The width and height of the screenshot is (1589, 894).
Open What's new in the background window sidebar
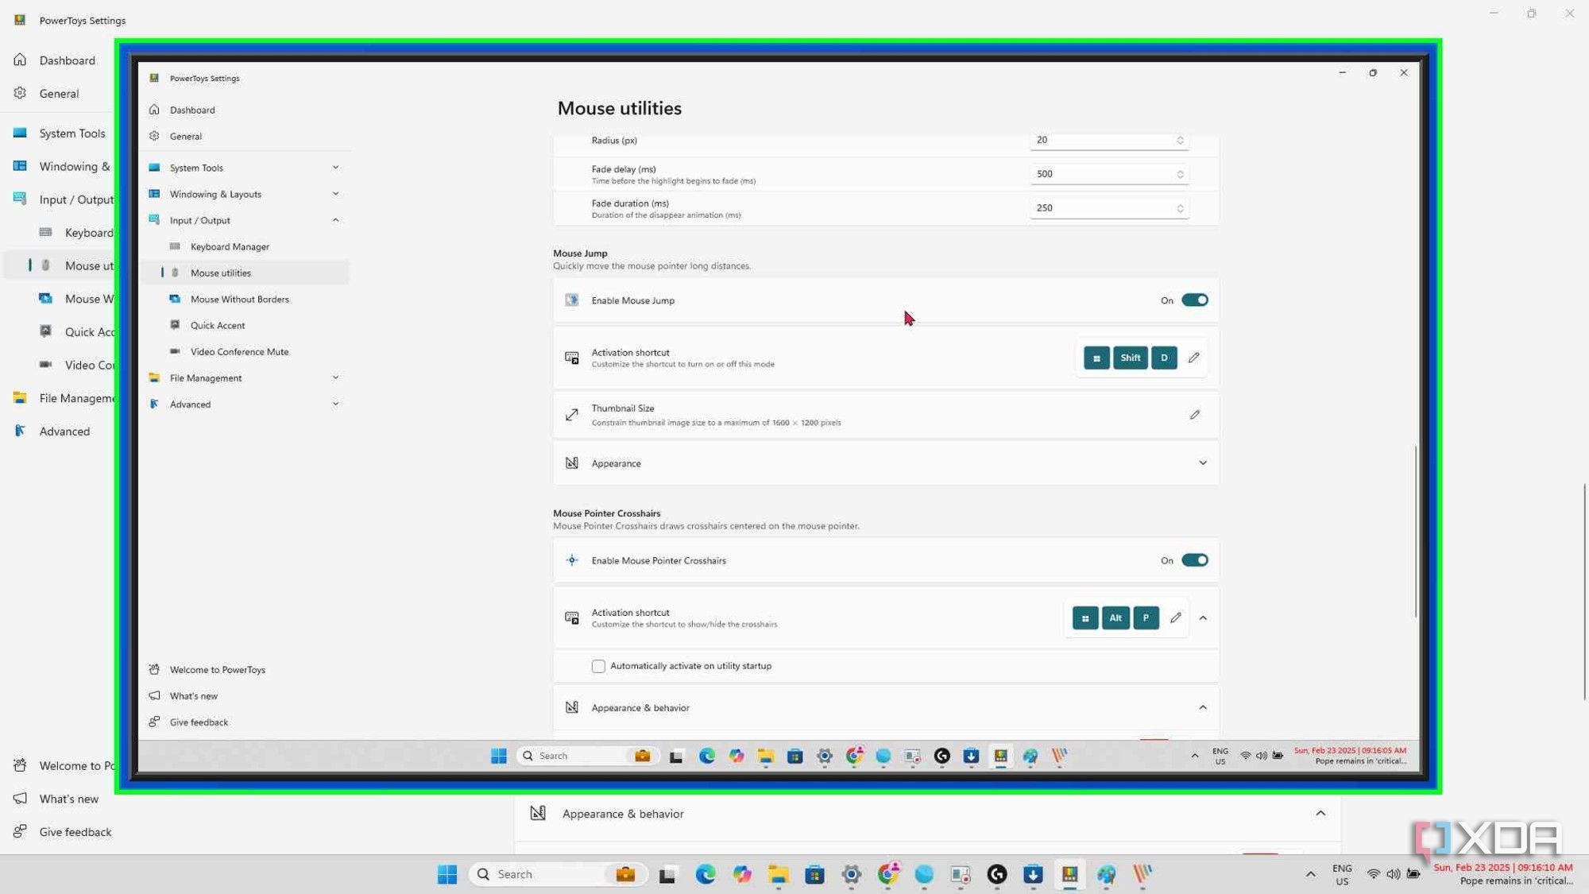pos(68,799)
